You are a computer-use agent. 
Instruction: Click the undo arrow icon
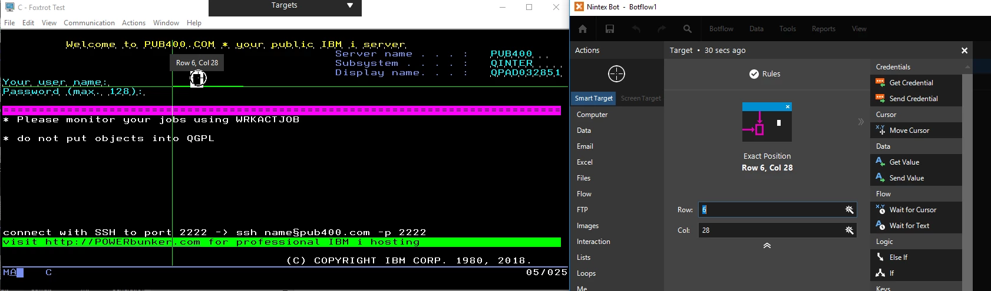point(636,29)
